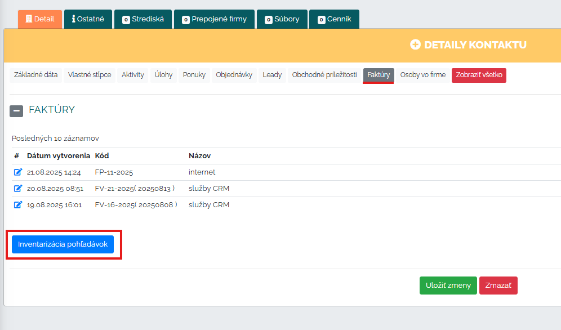Show all sections via Zobraziť všetko
This screenshot has width=561, height=330.
(479, 75)
